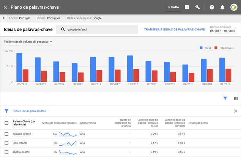Check the sapato infantil row checkbox

[6, 152]
